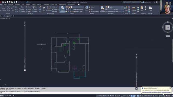Activate the Mirror command
This screenshot has height=97, width=173.
[28, 9]
